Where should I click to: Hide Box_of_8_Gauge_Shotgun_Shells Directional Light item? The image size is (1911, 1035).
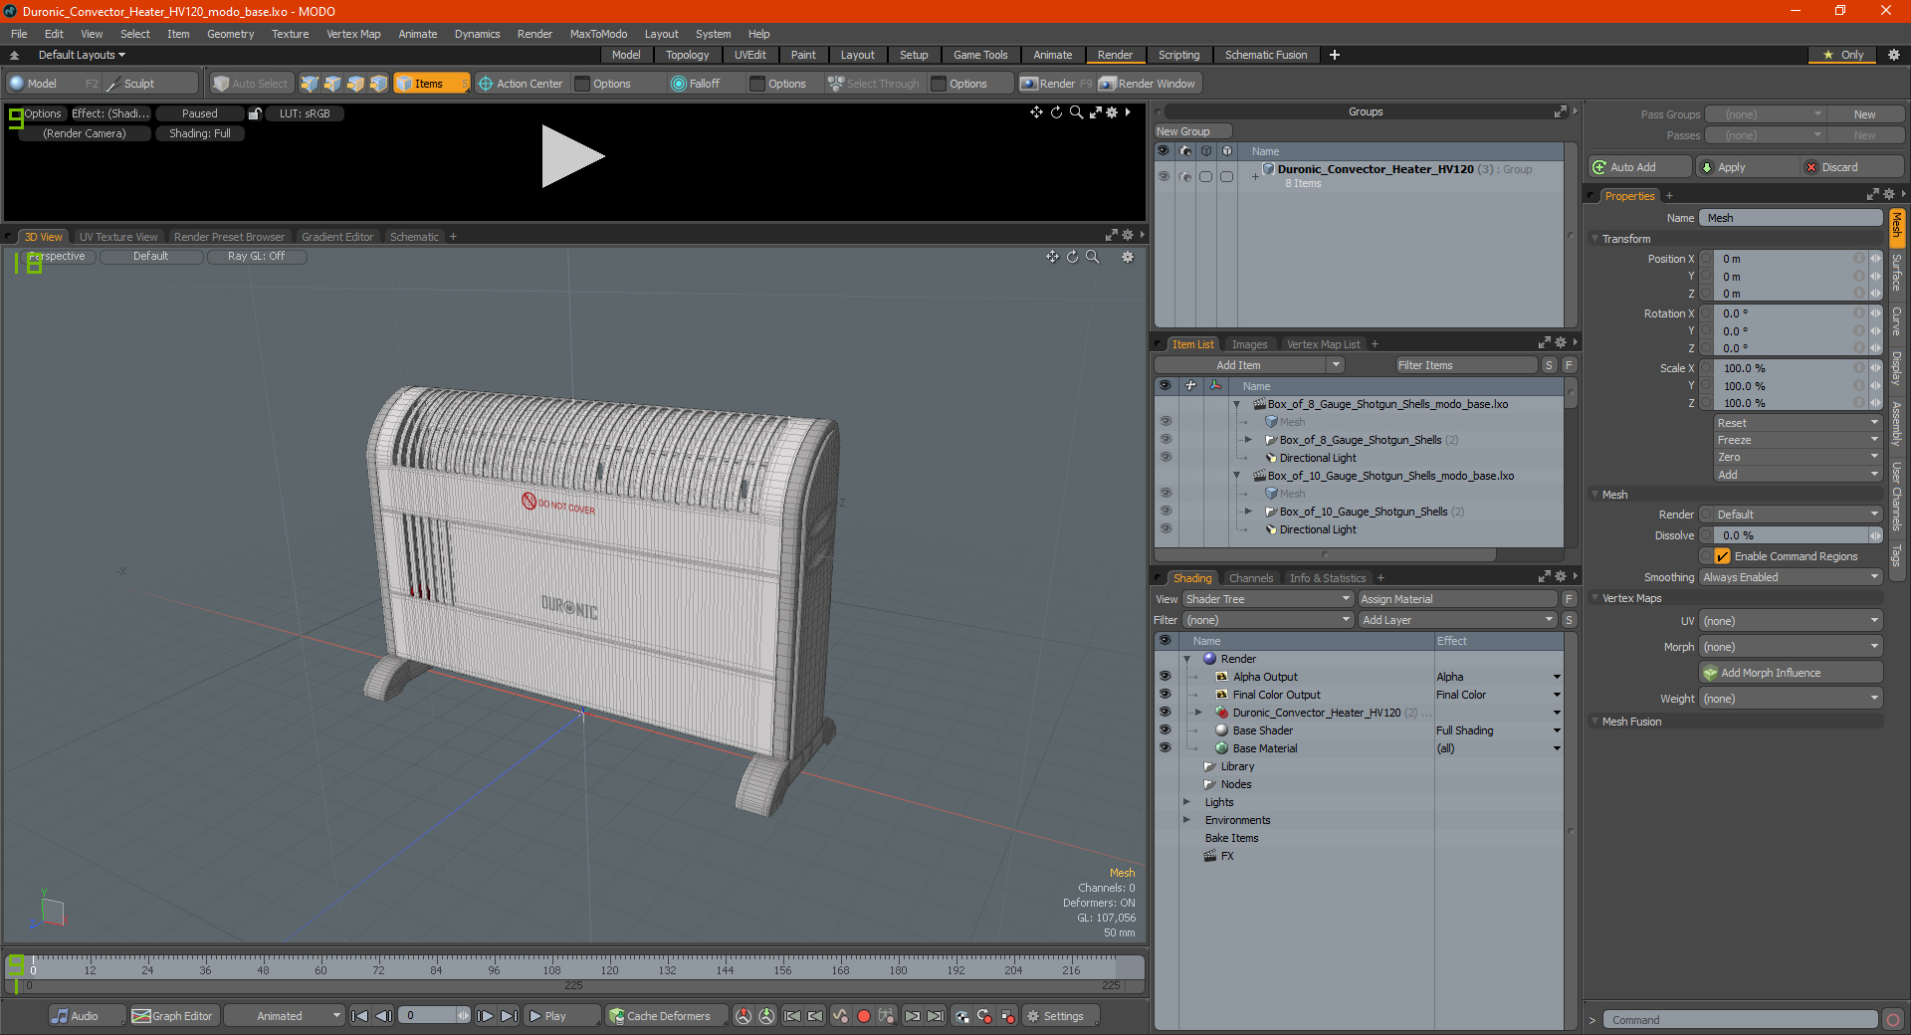click(x=1166, y=458)
